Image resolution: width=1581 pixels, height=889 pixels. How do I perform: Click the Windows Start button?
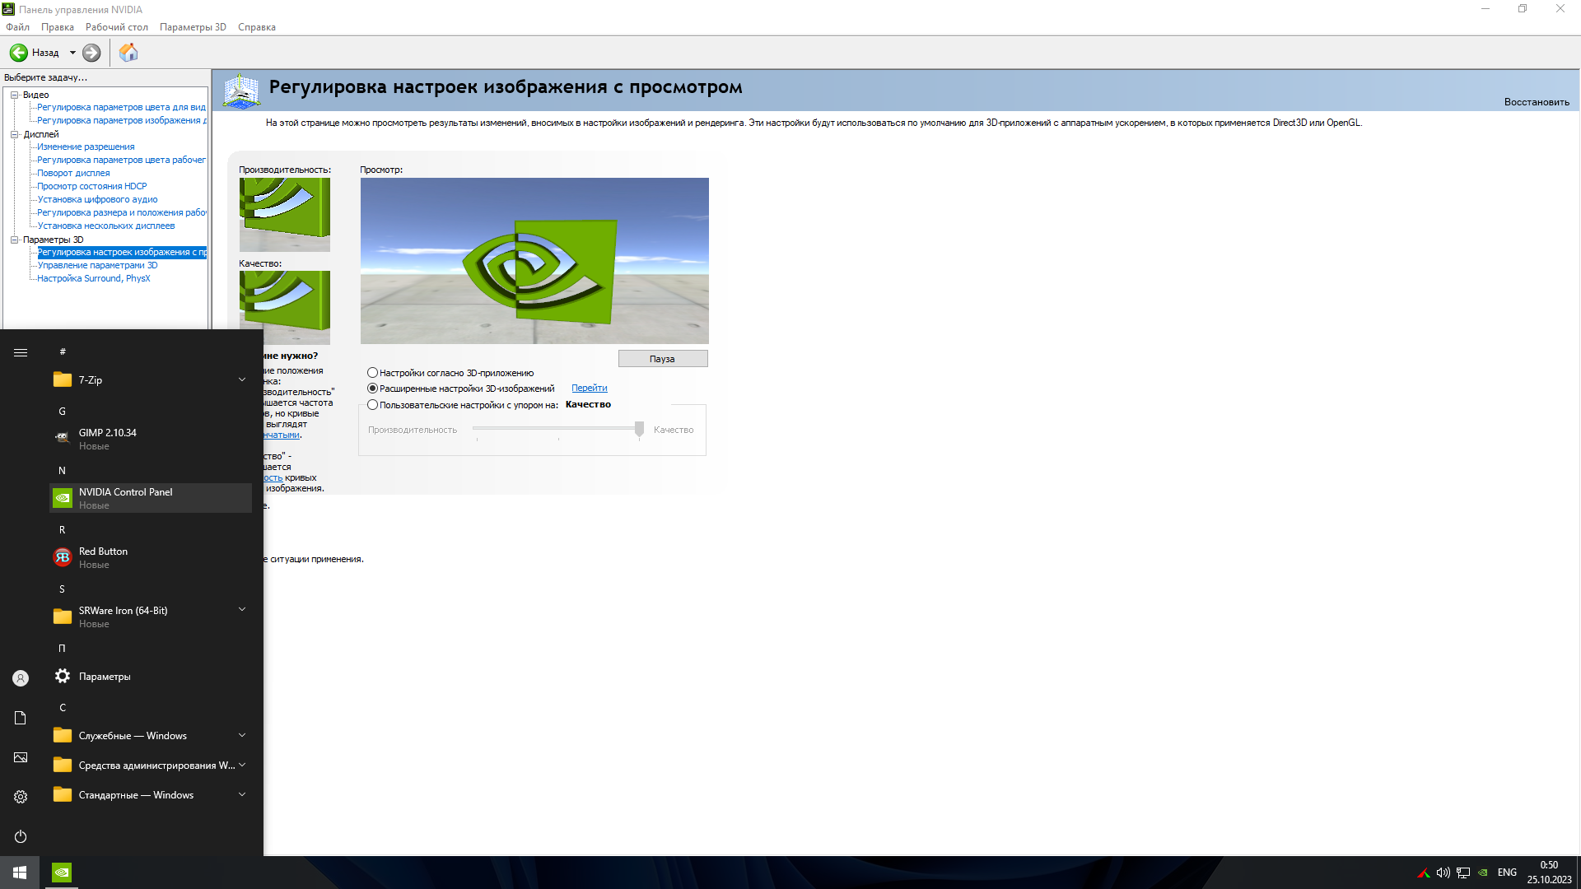coord(20,873)
